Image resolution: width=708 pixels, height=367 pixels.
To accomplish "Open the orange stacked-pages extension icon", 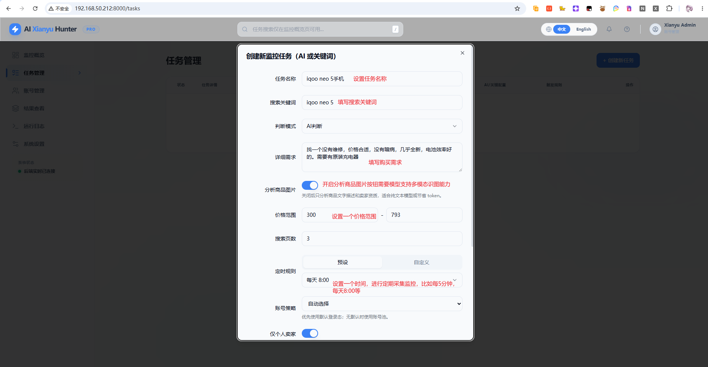I will coord(536,9).
